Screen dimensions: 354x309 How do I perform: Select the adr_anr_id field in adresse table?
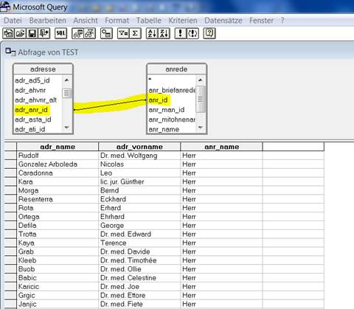pyautogui.click(x=31, y=110)
